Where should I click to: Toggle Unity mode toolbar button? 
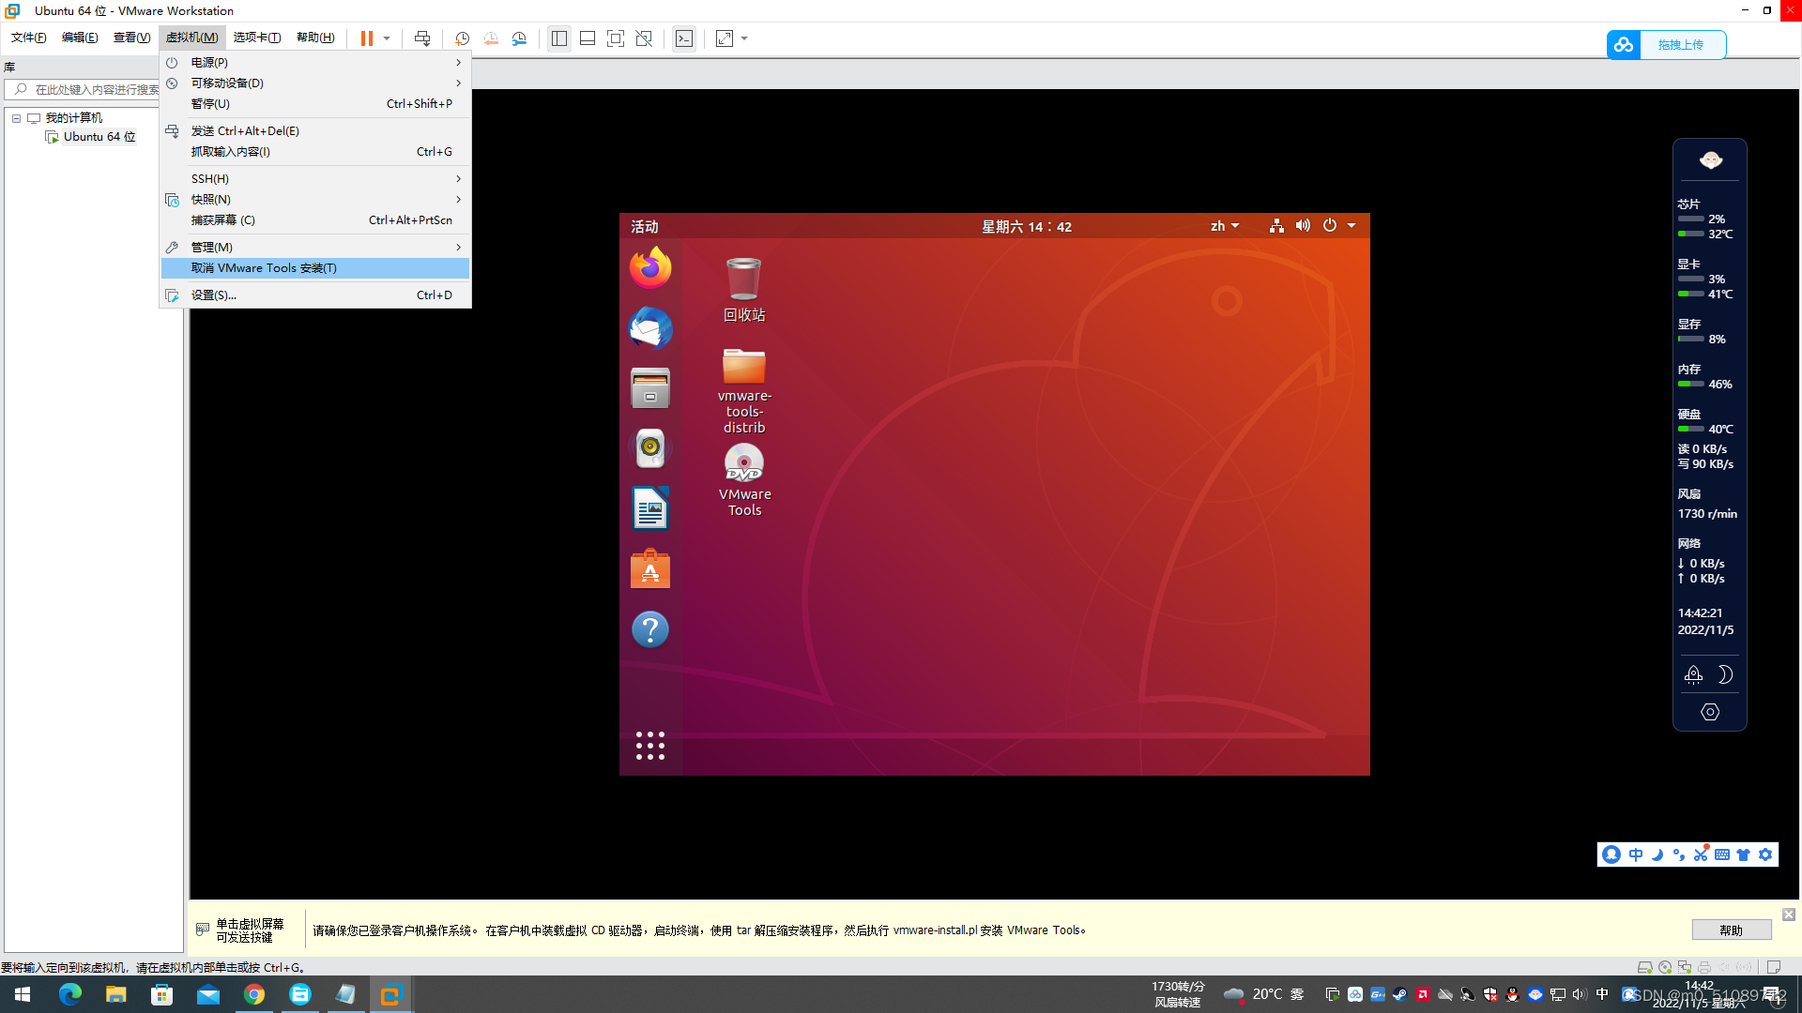tap(644, 38)
